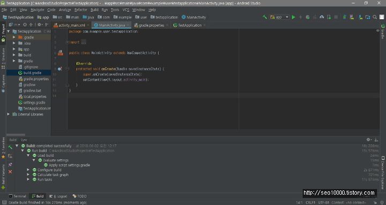The image size is (386, 205).
Task: Switch to activity_main.xml editor tab
Action: click(71, 25)
